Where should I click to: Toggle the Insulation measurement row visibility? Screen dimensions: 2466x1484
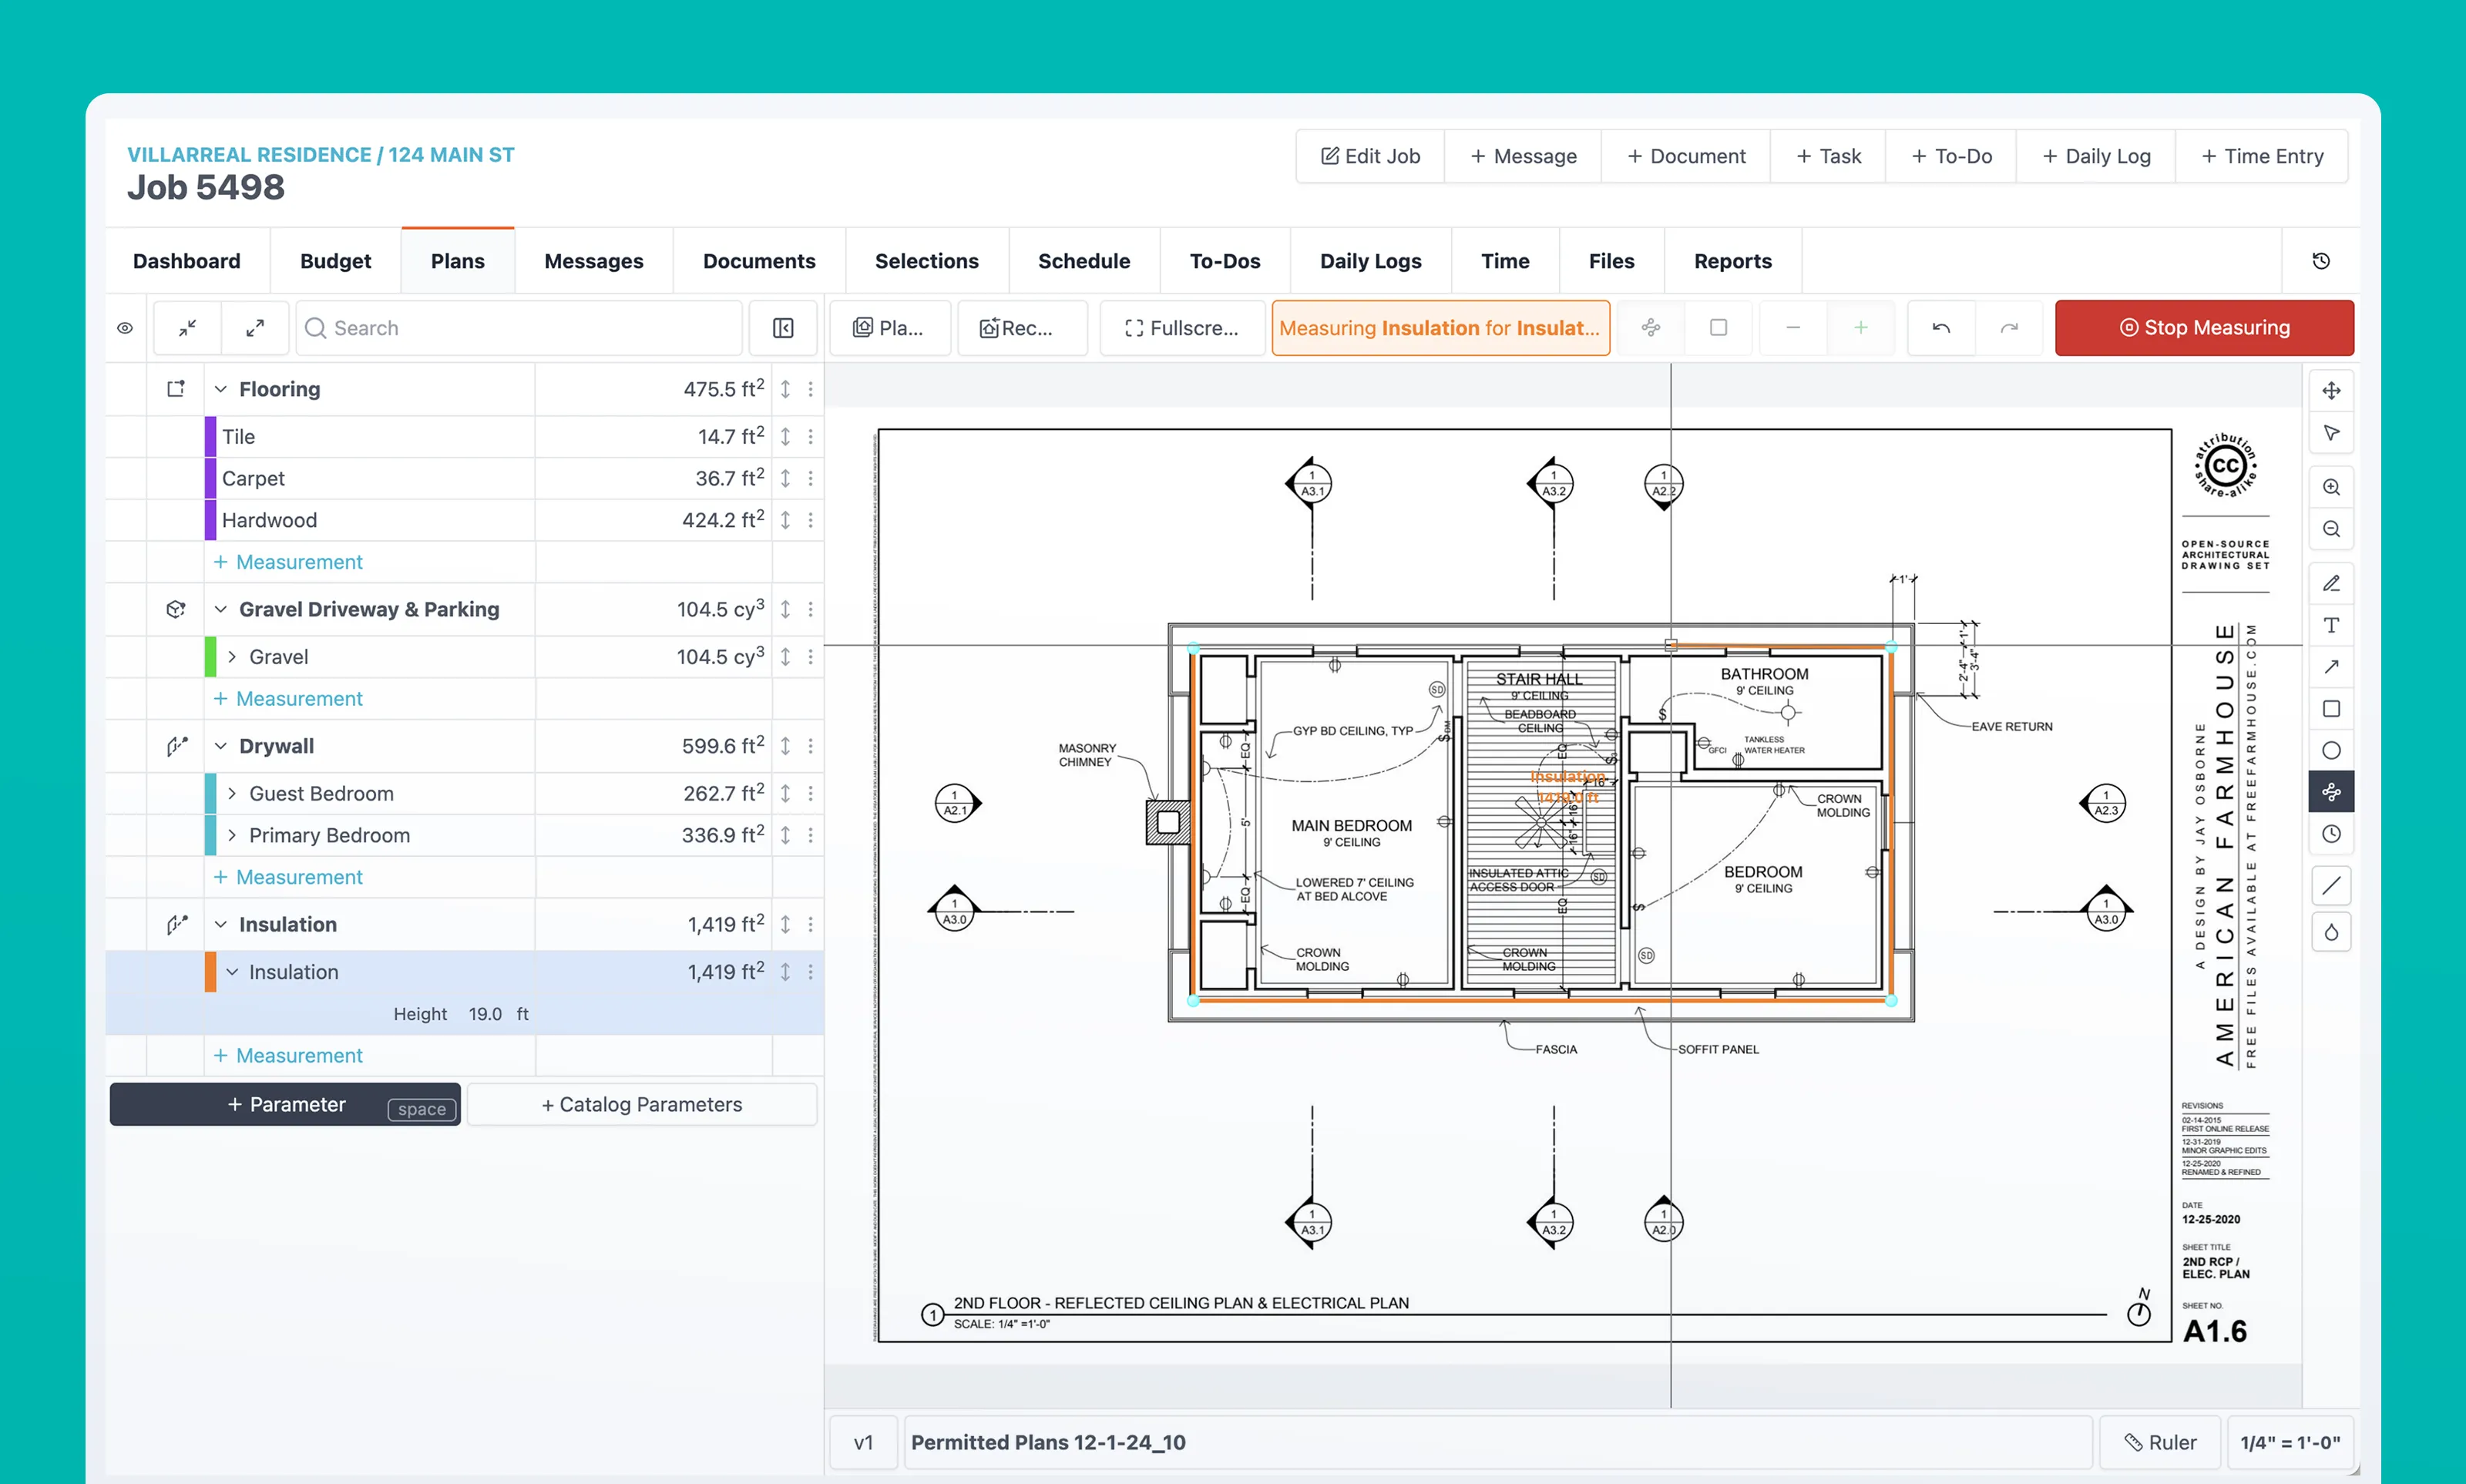123,972
